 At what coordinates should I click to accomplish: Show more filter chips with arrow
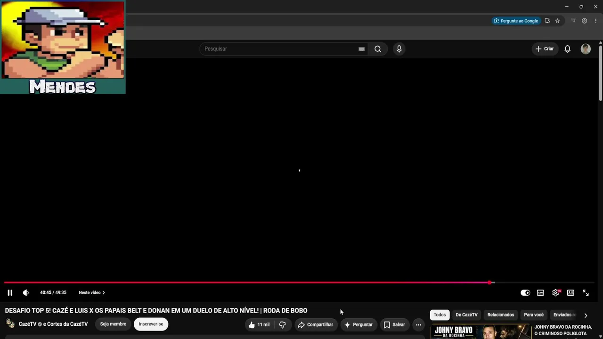click(x=586, y=315)
